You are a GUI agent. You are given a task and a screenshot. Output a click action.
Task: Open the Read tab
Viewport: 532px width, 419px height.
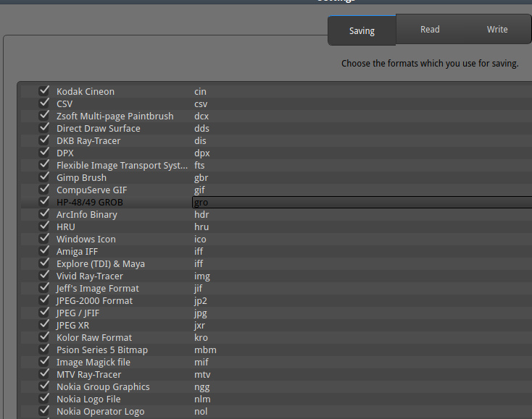[x=430, y=30]
